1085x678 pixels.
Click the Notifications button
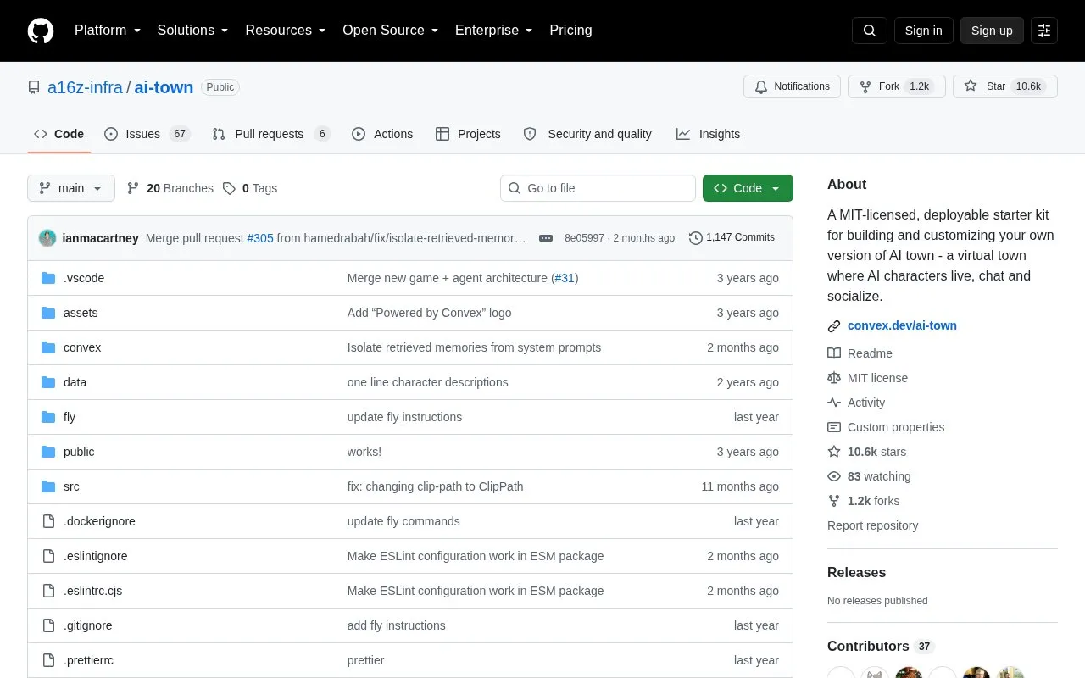793,86
